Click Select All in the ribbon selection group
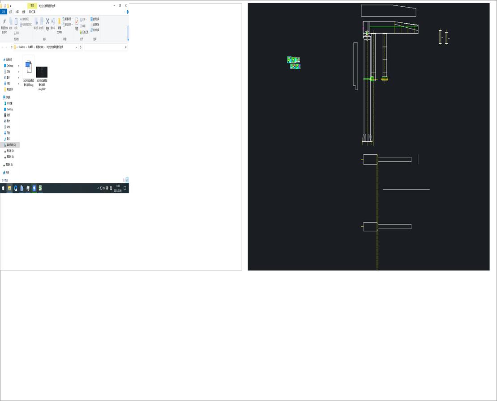Image resolution: width=497 pixels, height=401 pixels. 94,19
